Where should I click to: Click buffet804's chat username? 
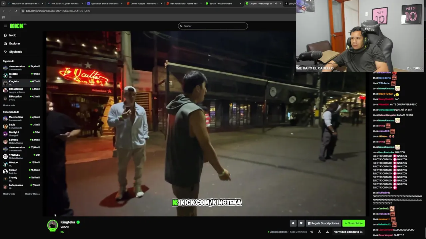pos(383,193)
